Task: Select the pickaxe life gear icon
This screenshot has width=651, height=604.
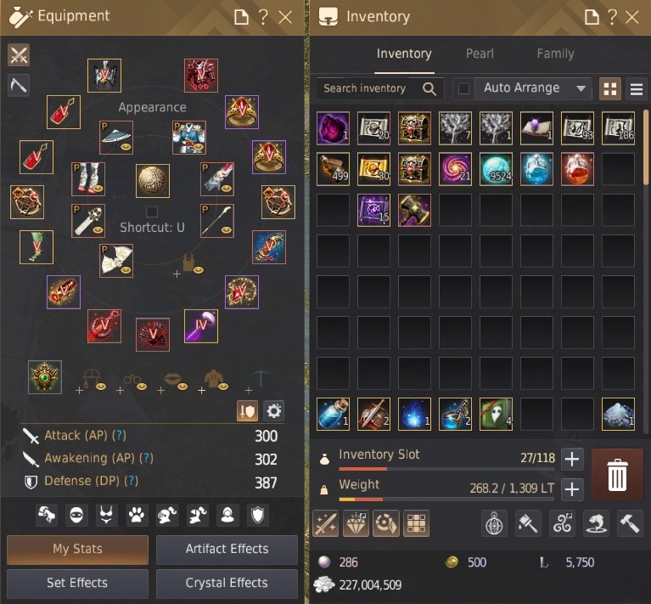Action: (x=19, y=86)
